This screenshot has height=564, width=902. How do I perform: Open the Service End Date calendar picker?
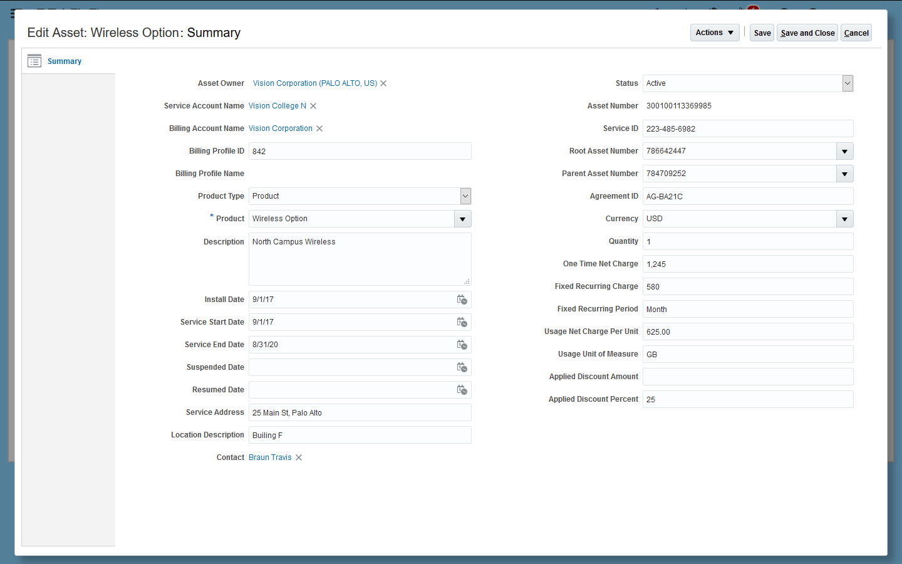pos(462,345)
